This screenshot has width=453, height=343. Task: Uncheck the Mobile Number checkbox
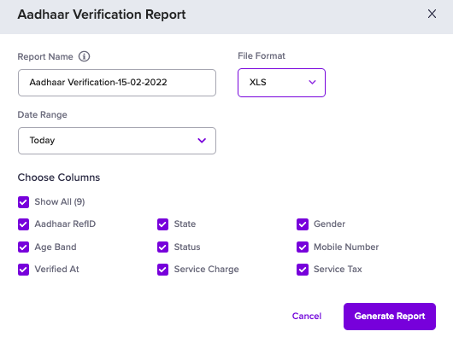303,247
